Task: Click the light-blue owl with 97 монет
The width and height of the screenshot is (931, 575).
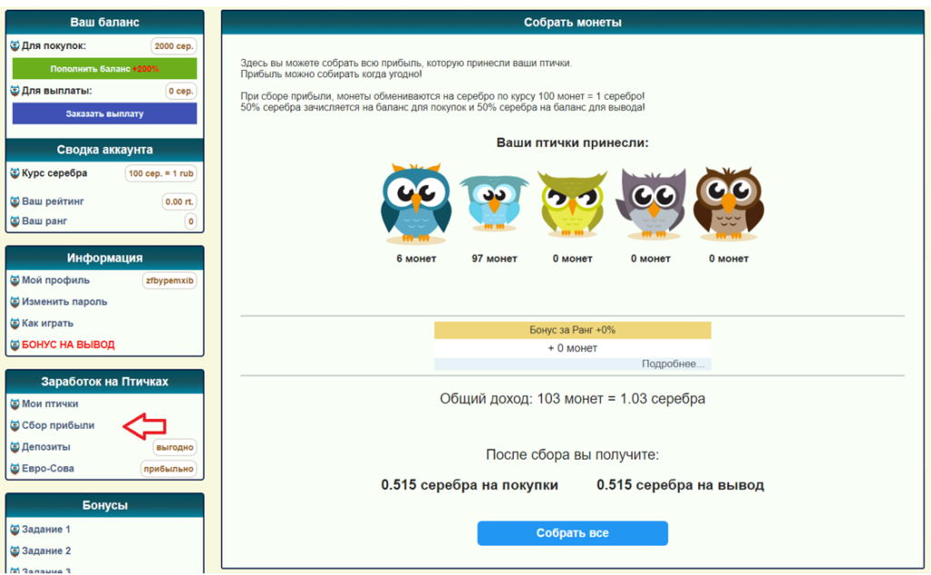Action: pyautogui.click(x=494, y=203)
